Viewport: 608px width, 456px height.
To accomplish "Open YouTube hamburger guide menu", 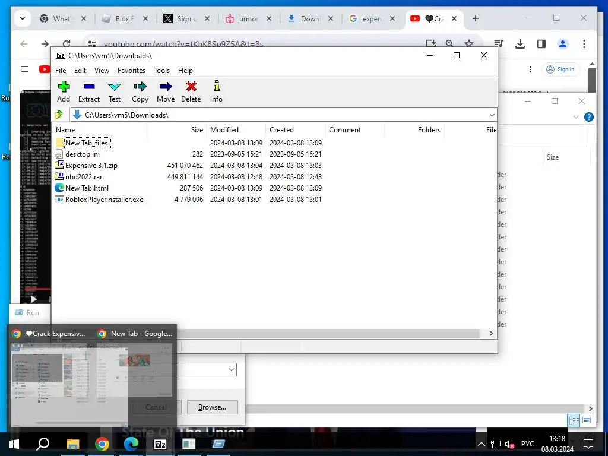I will coord(25,69).
